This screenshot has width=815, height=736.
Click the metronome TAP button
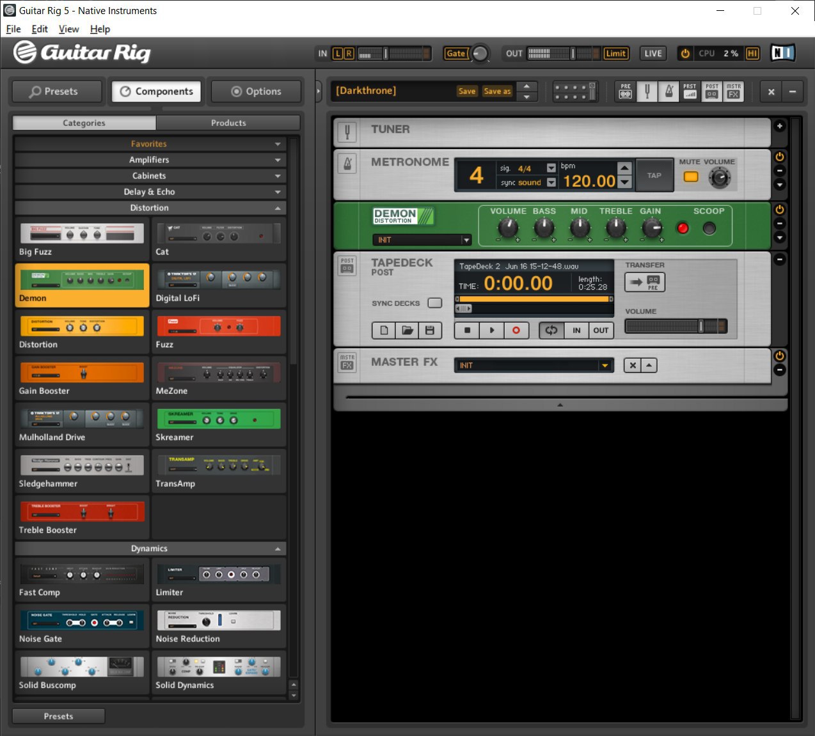(654, 175)
